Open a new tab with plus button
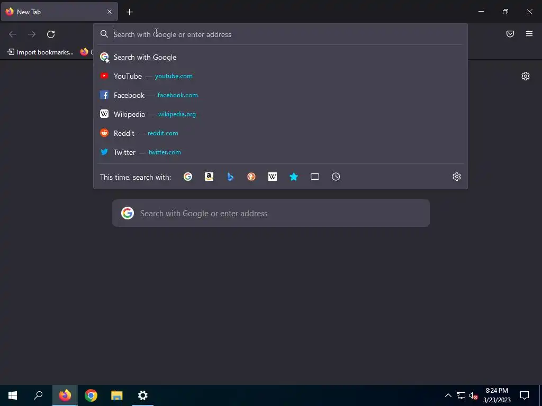Screen dimensions: 542x406 [129, 12]
